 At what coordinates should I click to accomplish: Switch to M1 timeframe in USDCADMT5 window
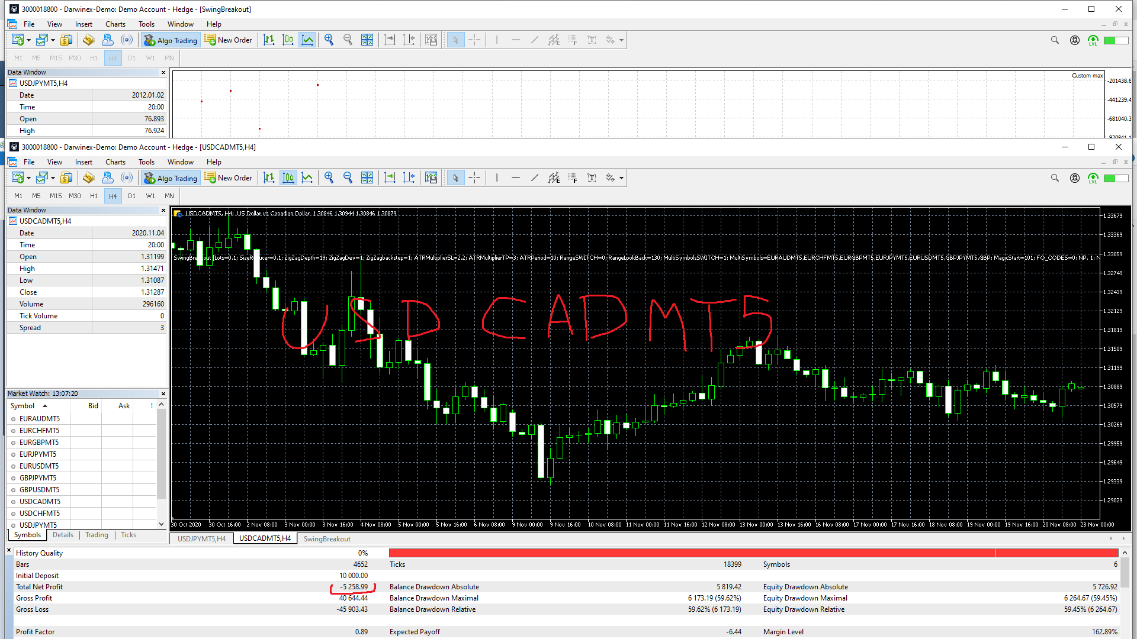tap(18, 196)
